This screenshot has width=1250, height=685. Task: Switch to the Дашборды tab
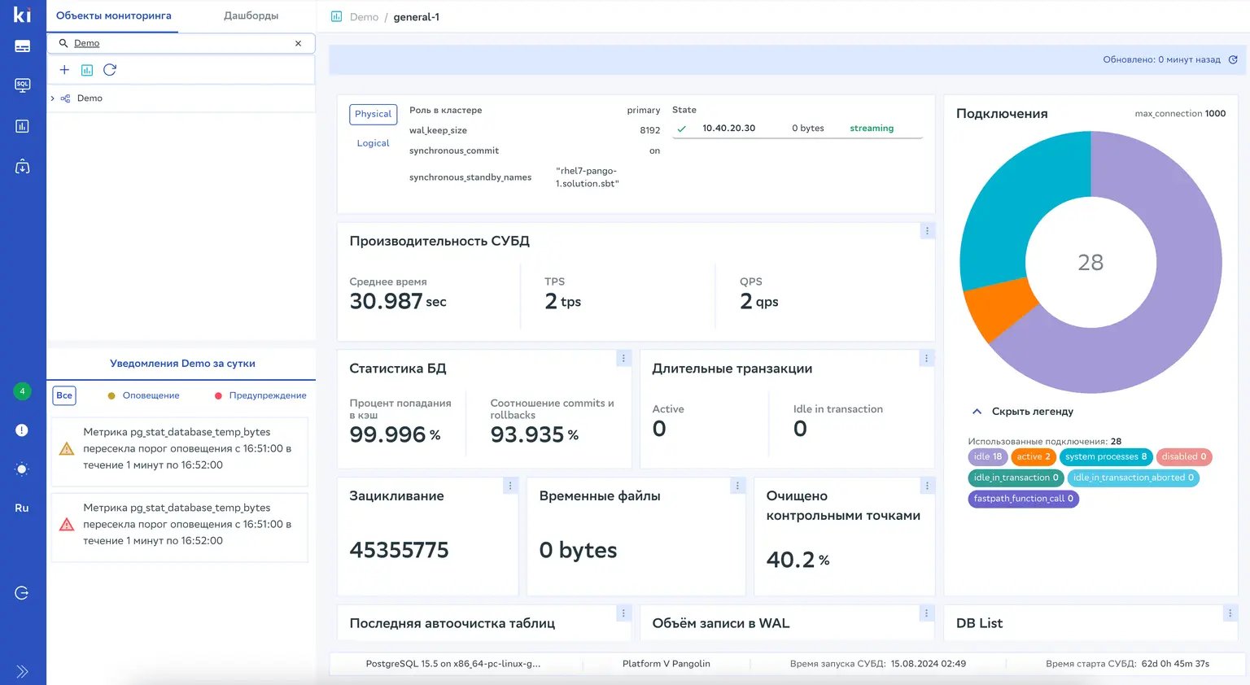pyautogui.click(x=250, y=15)
